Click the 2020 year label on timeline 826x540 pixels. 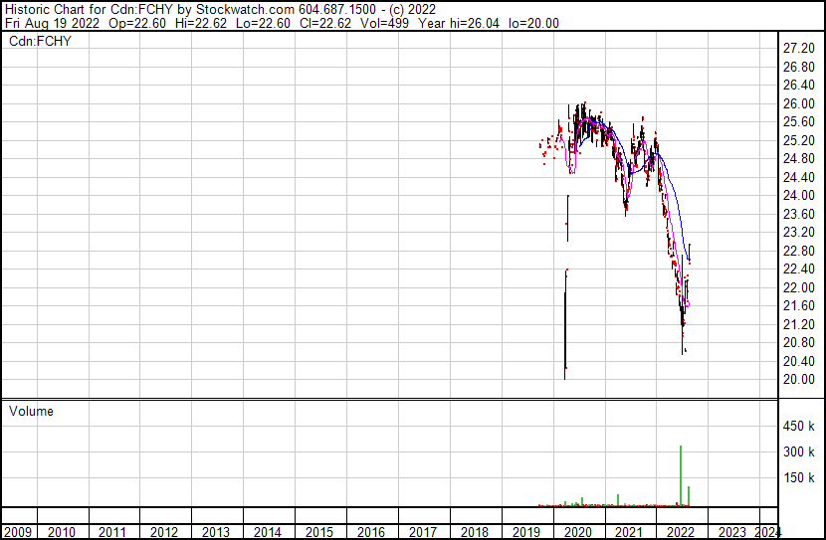coord(577,532)
